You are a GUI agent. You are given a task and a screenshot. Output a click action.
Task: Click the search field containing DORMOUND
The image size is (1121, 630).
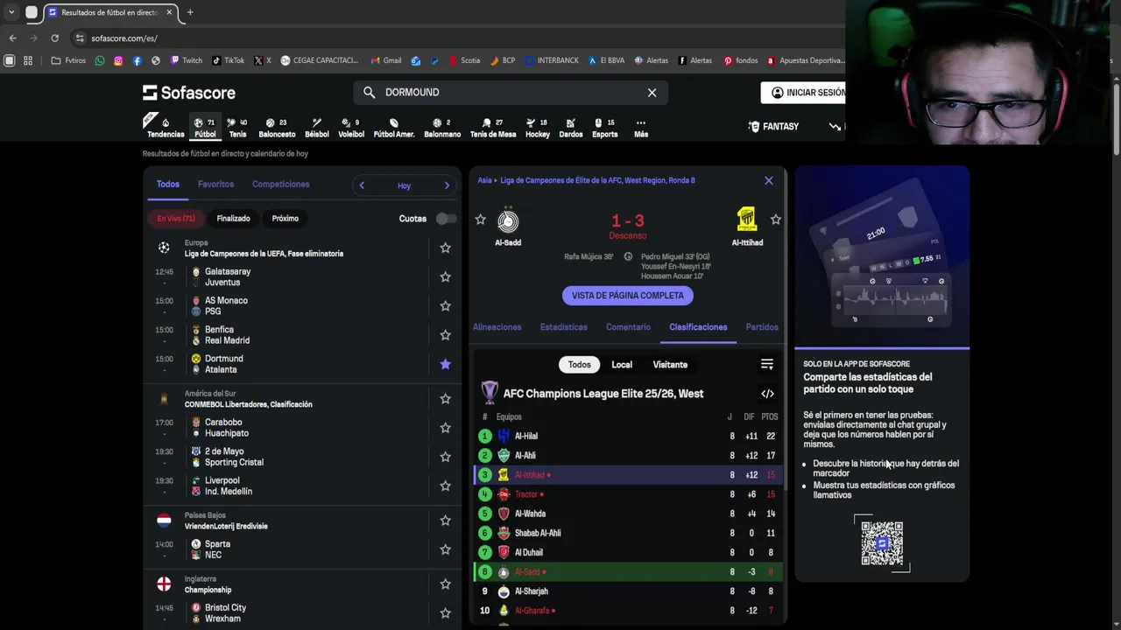click(511, 93)
